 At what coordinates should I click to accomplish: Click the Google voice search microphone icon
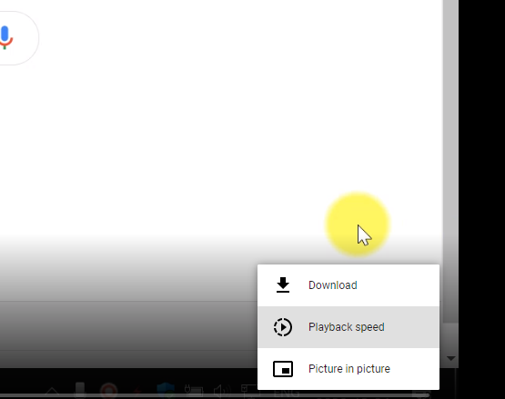tap(5, 37)
